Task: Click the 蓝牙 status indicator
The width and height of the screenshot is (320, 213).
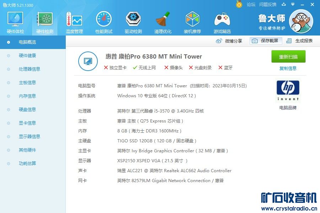Action: tap(225, 68)
